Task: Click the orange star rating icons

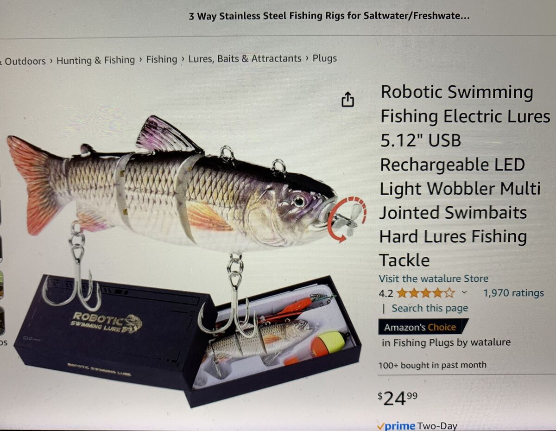Action: click(426, 293)
